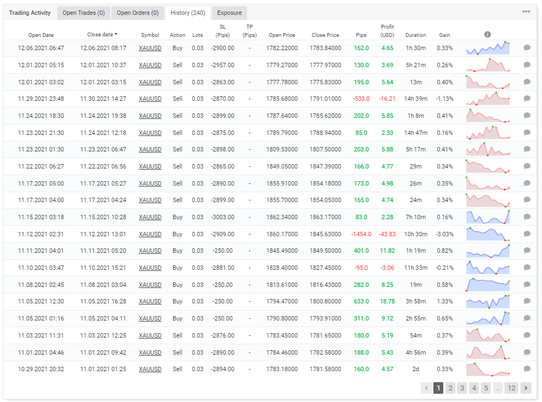Screen dimensions: 542x402
Task: Open page 2 of the history list
Action: point(450,388)
